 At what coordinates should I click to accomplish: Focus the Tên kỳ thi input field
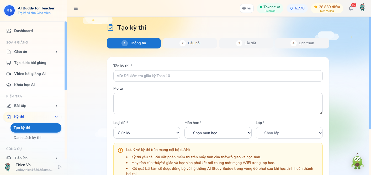(218, 76)
